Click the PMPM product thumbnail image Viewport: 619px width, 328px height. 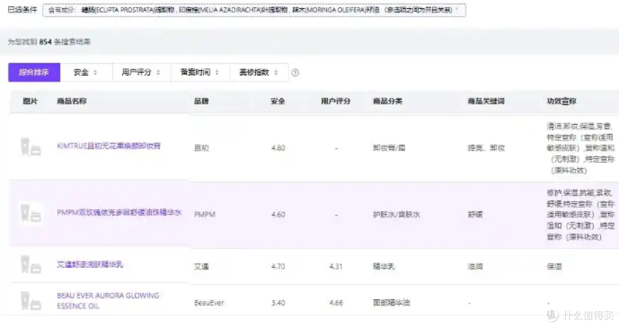pos(31,213)
